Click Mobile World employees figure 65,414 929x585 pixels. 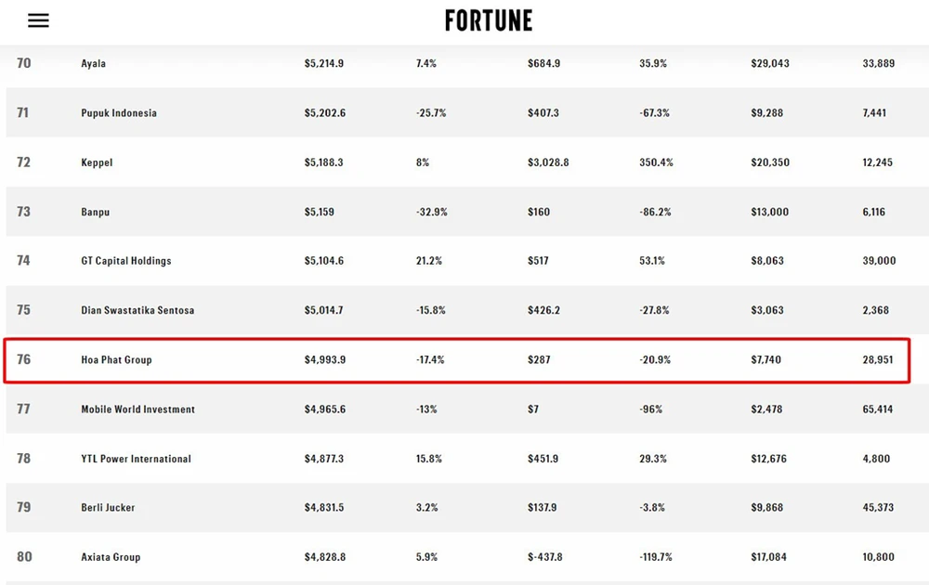pos(878,409)
